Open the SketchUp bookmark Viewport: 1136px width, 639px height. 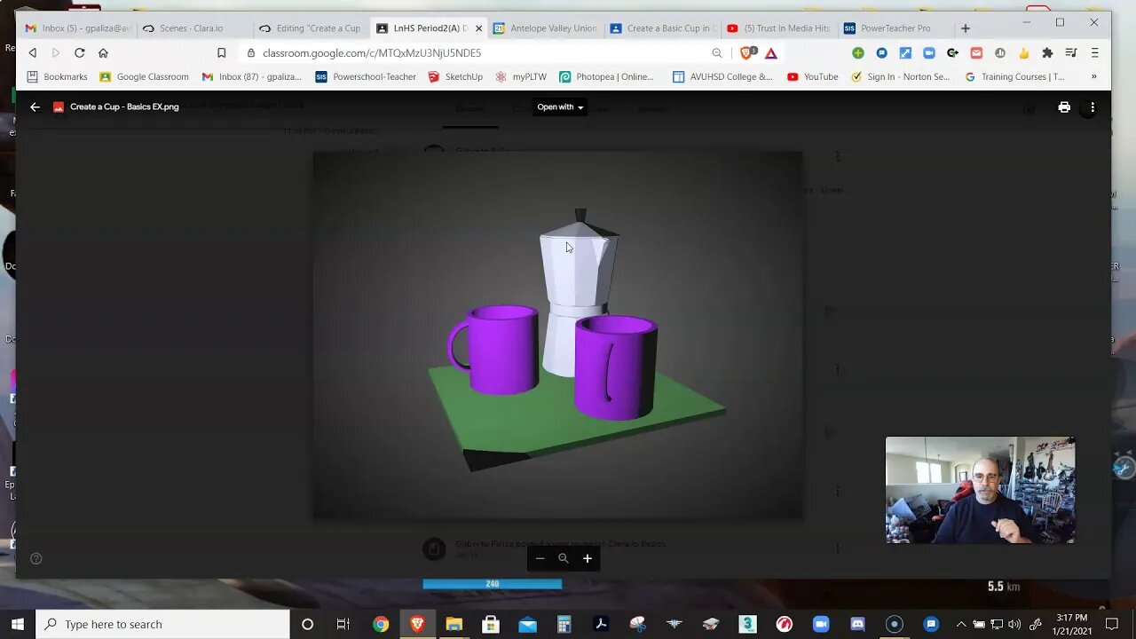[455, 77]
